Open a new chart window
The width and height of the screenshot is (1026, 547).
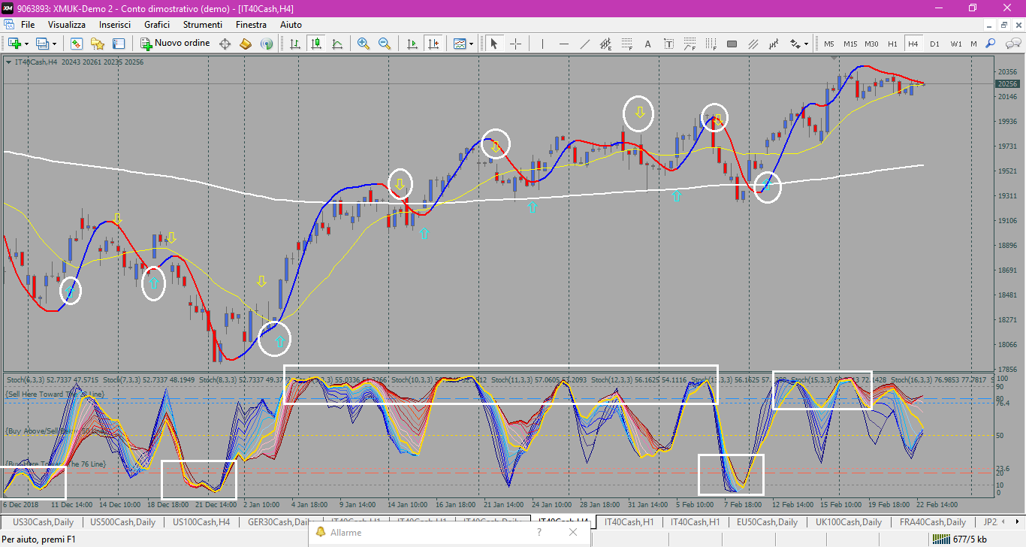point(14,44)
